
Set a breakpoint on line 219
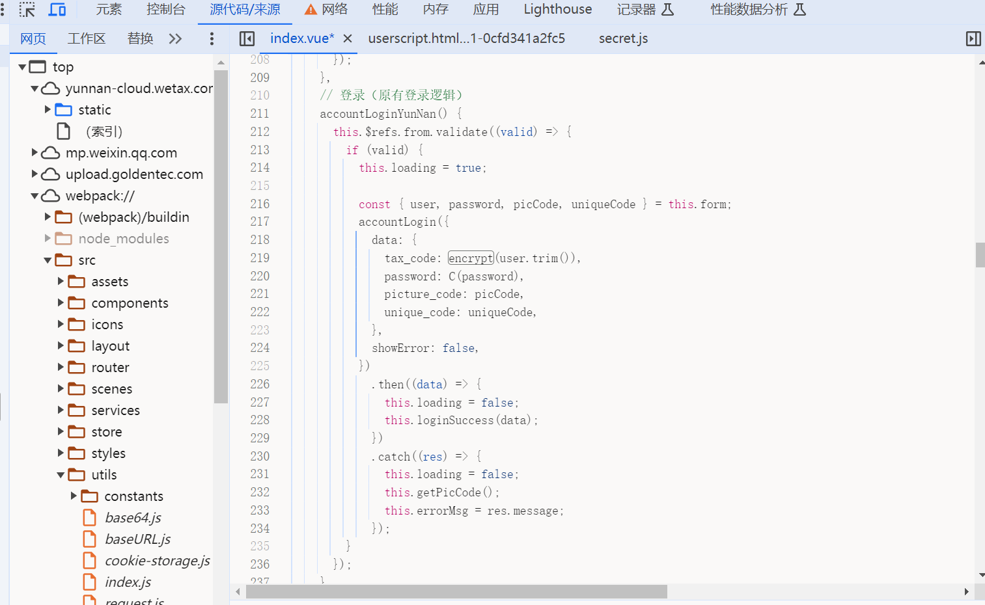[260, 258]
